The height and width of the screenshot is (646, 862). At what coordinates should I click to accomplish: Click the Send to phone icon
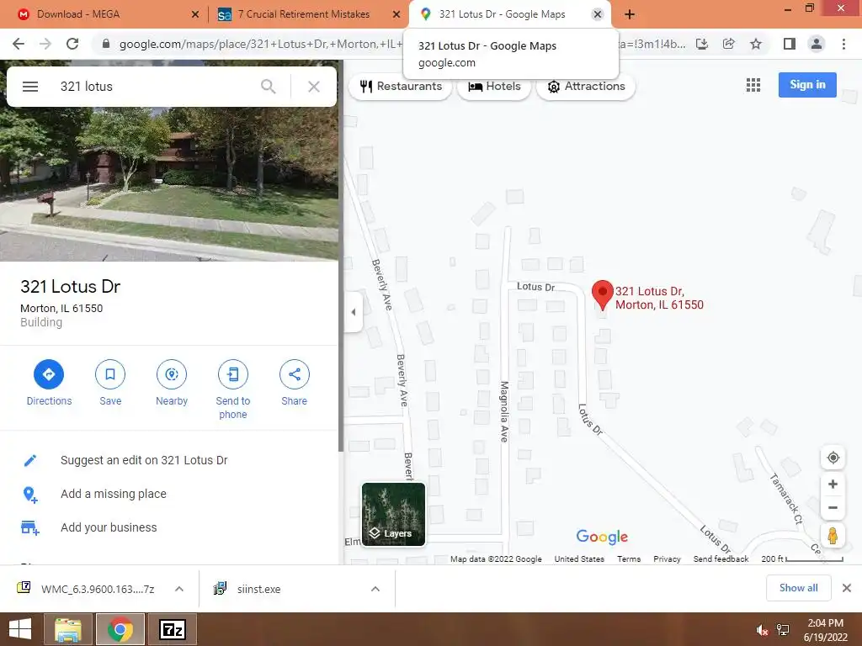click(233, 374)
